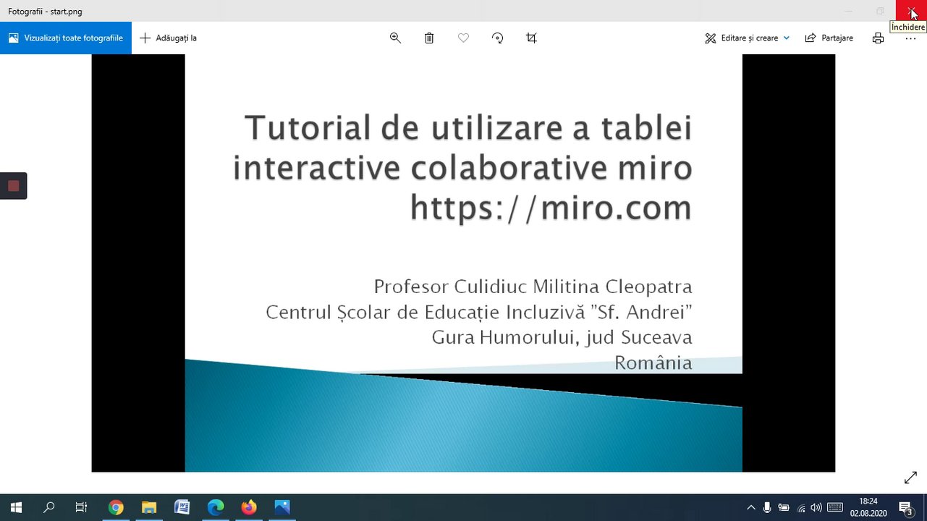Add photo to favorites with heart icon

(463, 38)
